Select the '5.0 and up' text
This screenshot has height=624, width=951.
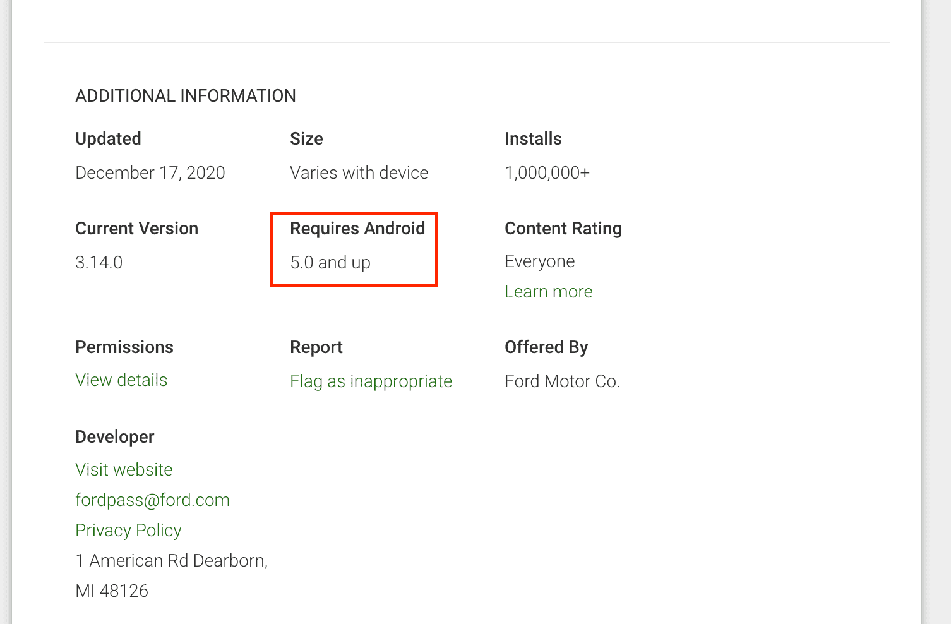330,263
